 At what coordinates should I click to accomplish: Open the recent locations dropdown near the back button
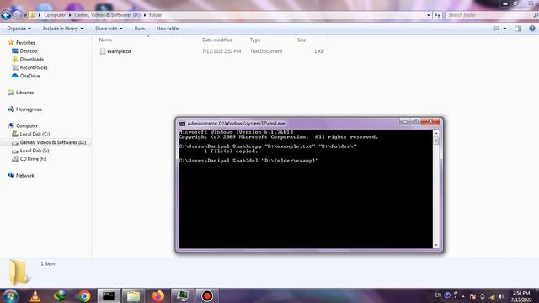click(x=24, y=15)
